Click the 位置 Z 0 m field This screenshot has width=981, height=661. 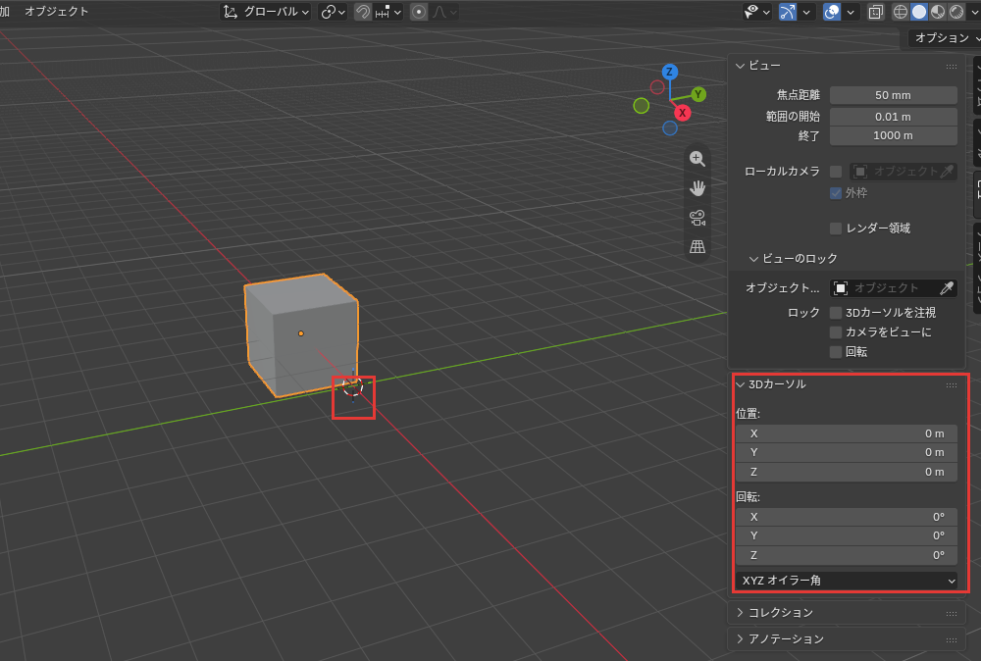(847, 472)
